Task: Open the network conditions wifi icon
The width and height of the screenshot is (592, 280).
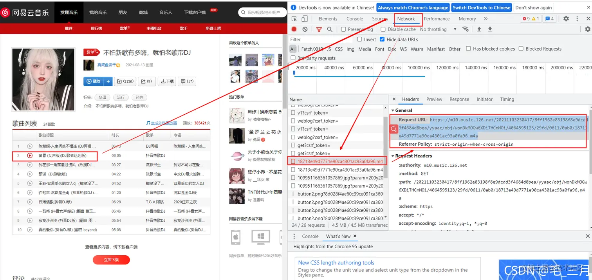Action: click(466, 29)
